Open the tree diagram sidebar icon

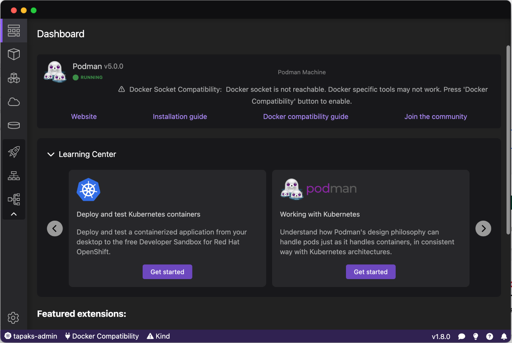click(x=14, y=199)
